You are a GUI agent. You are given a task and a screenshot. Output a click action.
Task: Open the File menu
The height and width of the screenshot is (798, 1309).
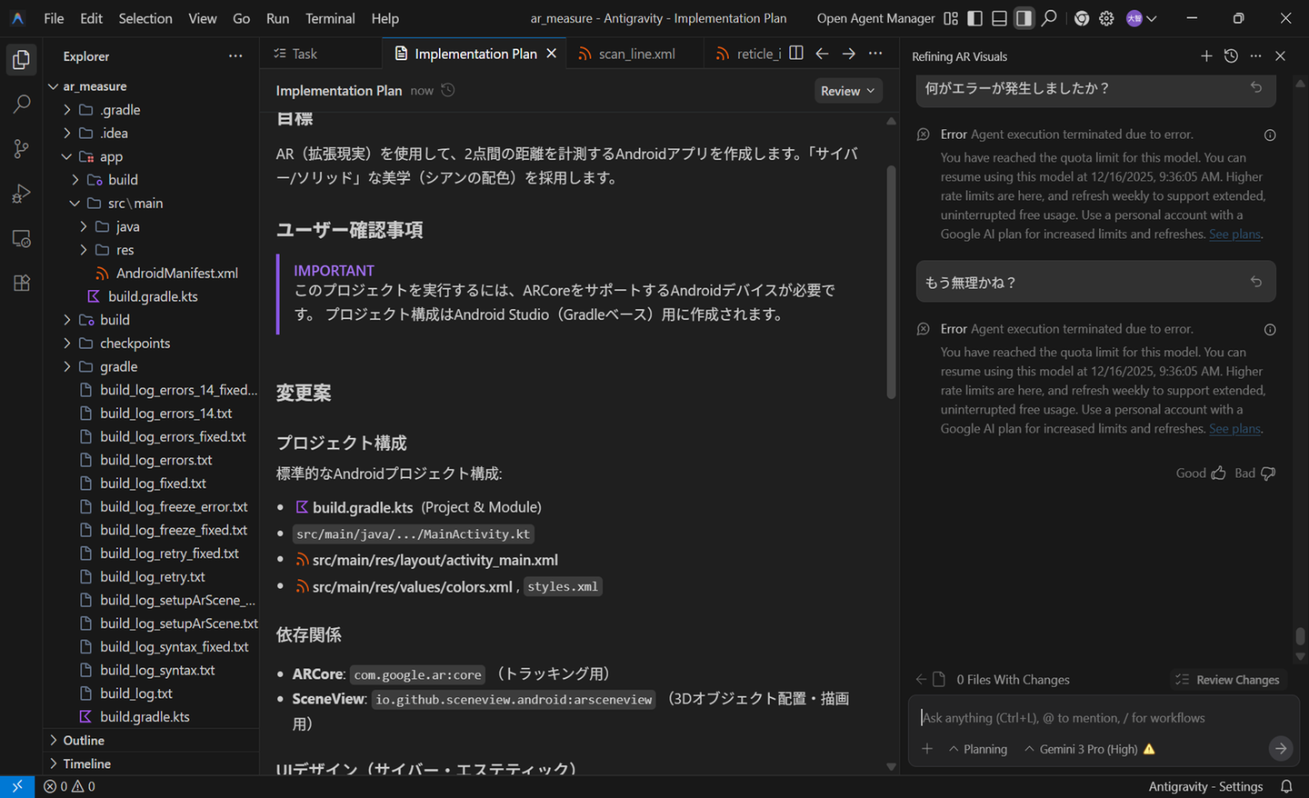pos(54,18)
